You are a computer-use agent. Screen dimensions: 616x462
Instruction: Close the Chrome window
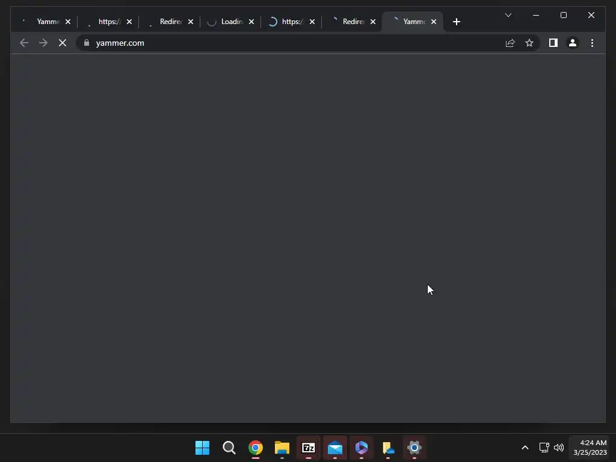591,15
